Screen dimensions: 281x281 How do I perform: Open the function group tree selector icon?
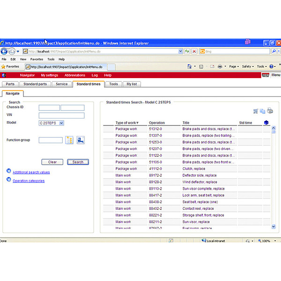click(70, 140)
